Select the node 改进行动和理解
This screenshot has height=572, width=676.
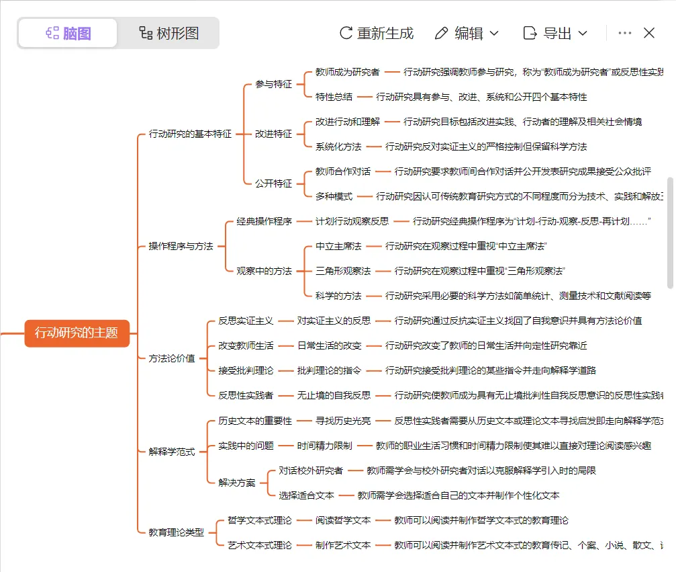pyautogui.click(x=348, y=122)
